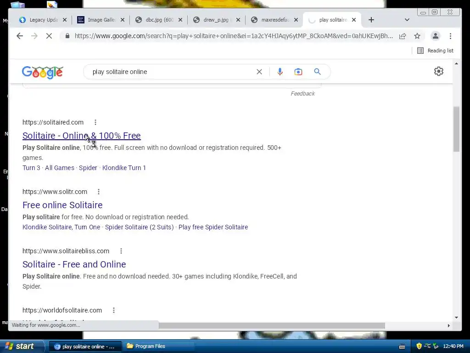This screenshot has height=353, width=470.
Task: Click the https://solitaired.com URL text
Action: click(x=53, y=122)
